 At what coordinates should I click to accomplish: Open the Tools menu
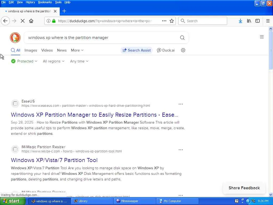(58, 2)
